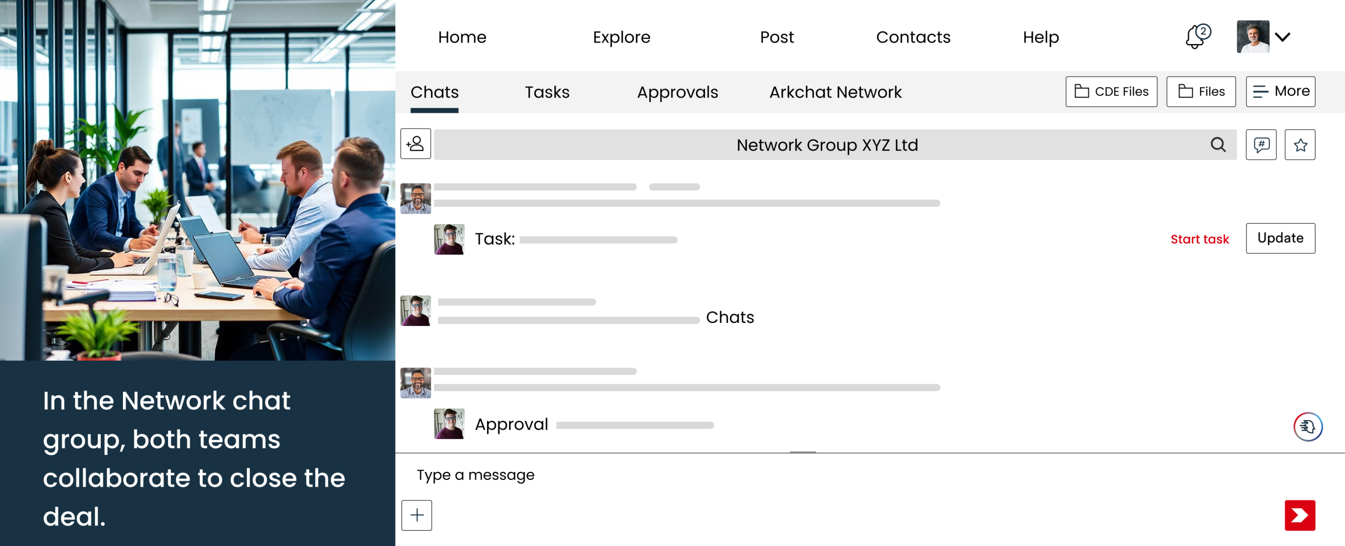The width and height of the screenshot is (1345, 546).
Task: Click the star favorite icon near the search bar
Action: pyautogui.click(x=1300, y=144)
